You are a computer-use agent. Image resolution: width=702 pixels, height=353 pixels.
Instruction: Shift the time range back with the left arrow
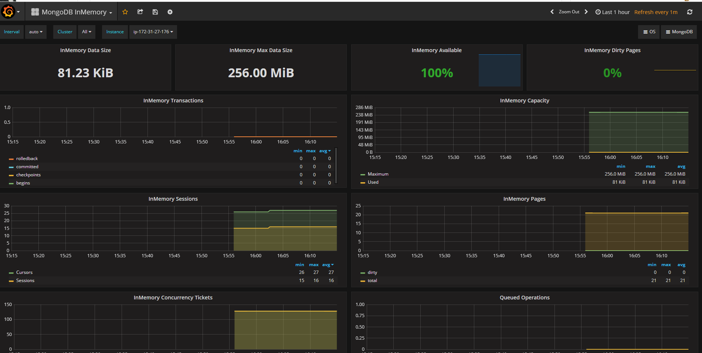(552, 12)
